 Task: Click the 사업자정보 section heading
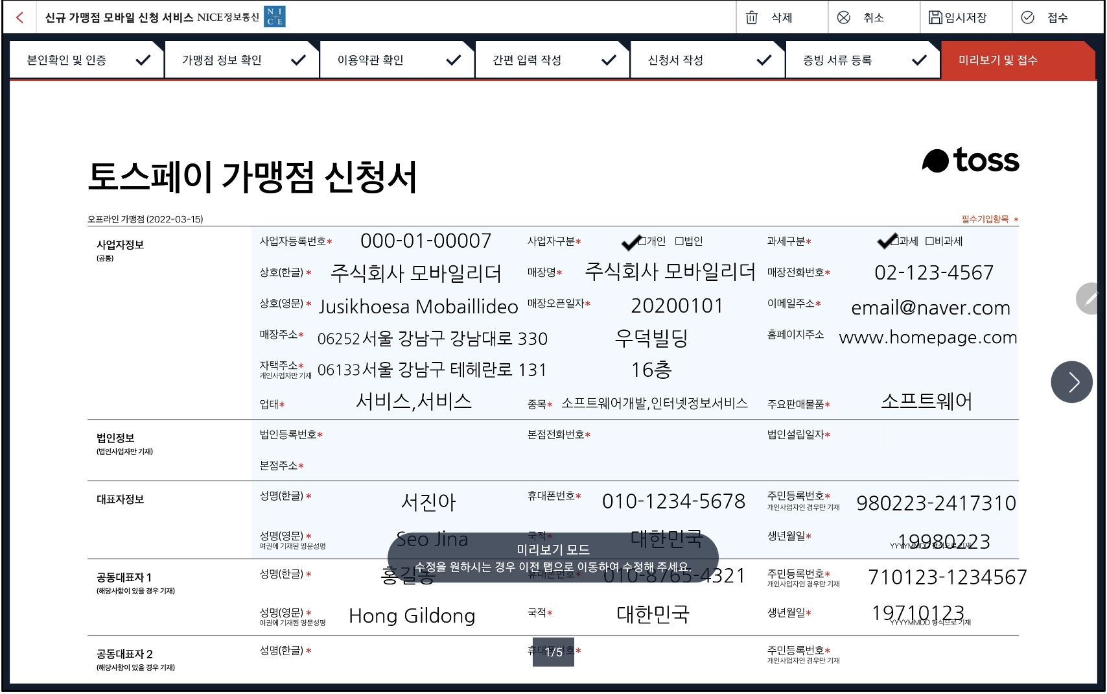click(120, 245)
